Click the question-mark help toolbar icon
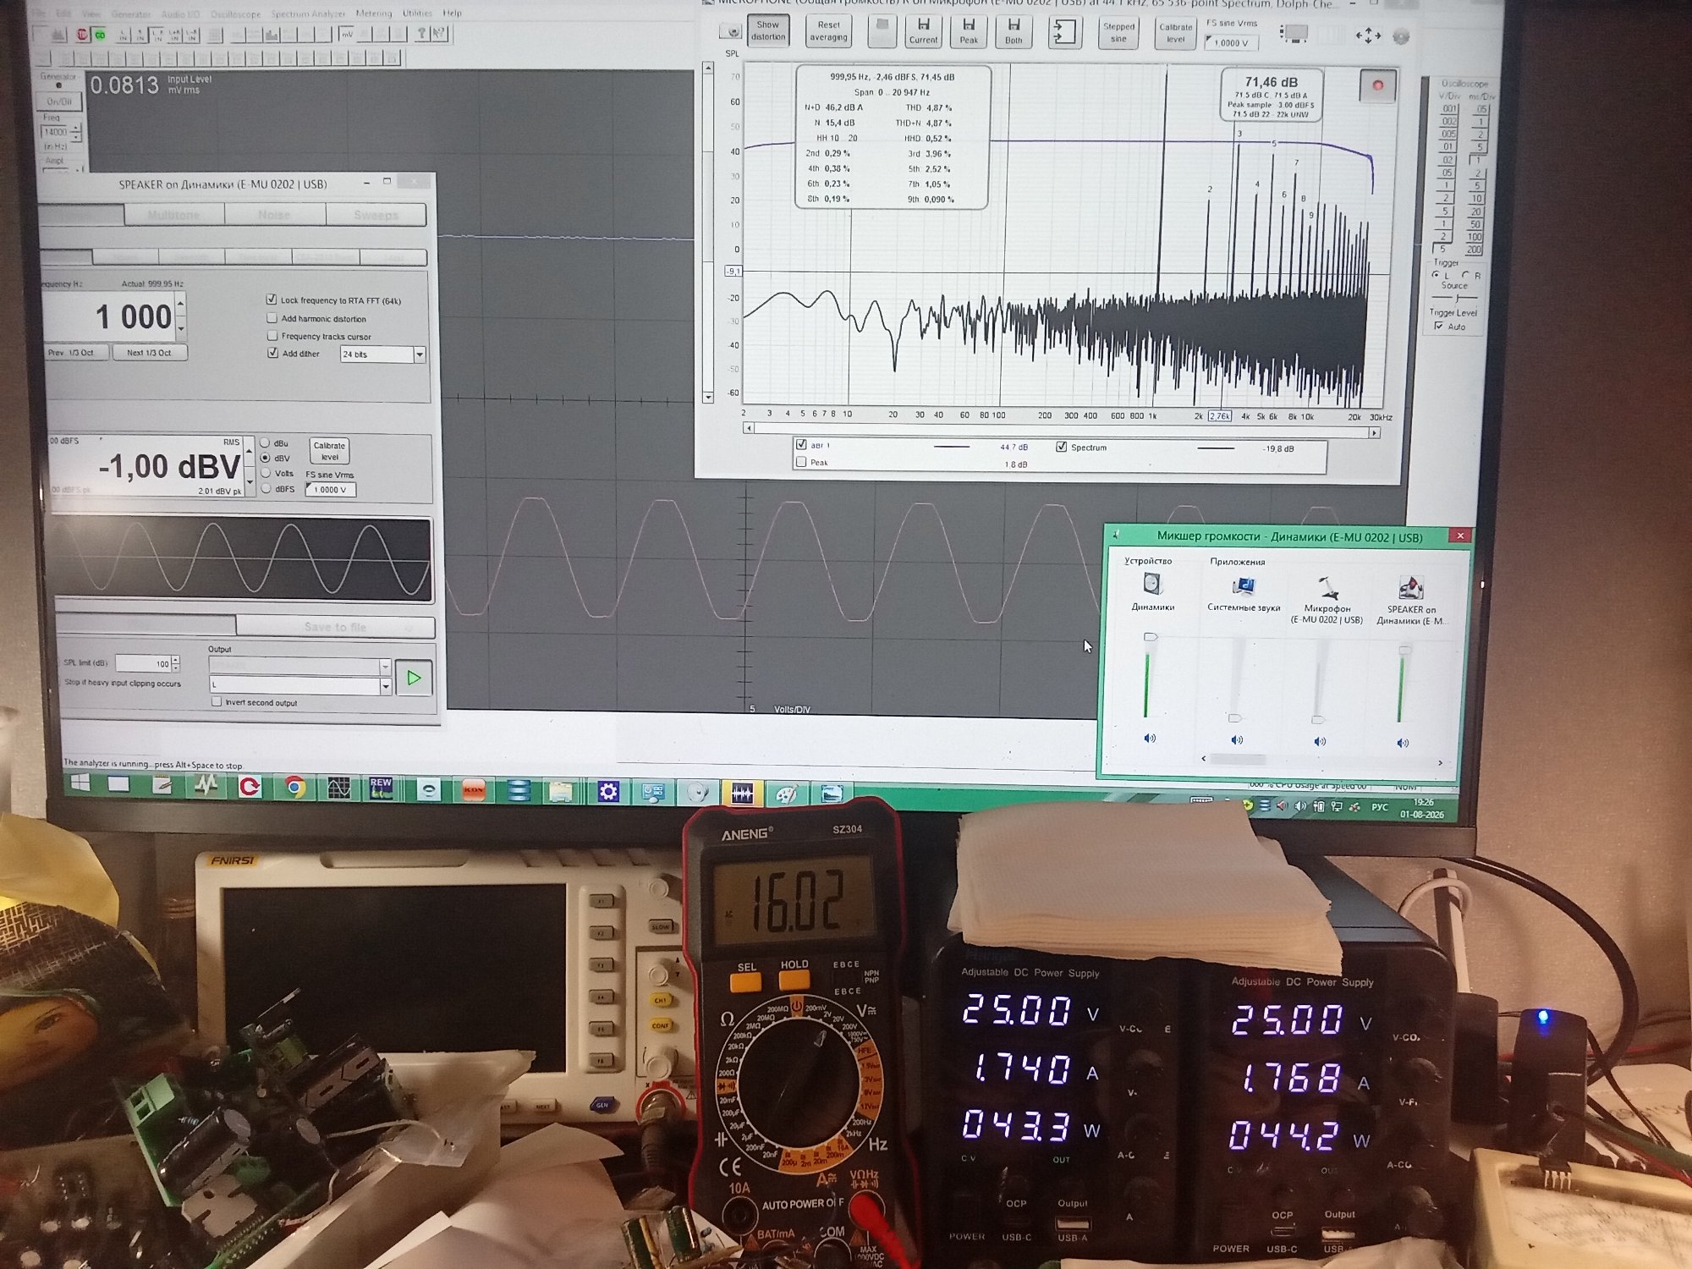 (x=421, y=34)
